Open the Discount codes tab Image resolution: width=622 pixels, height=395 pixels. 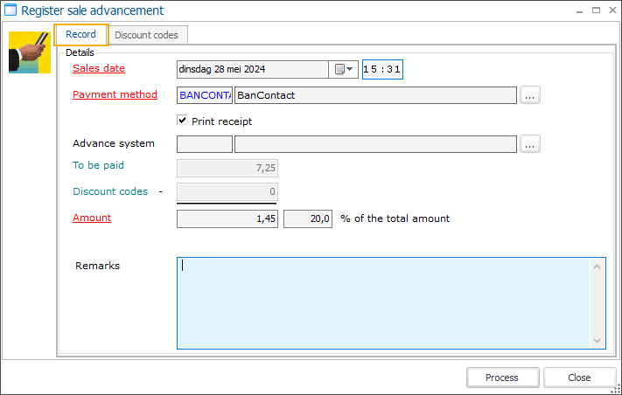pyautogui.click(x=146, y=36)
